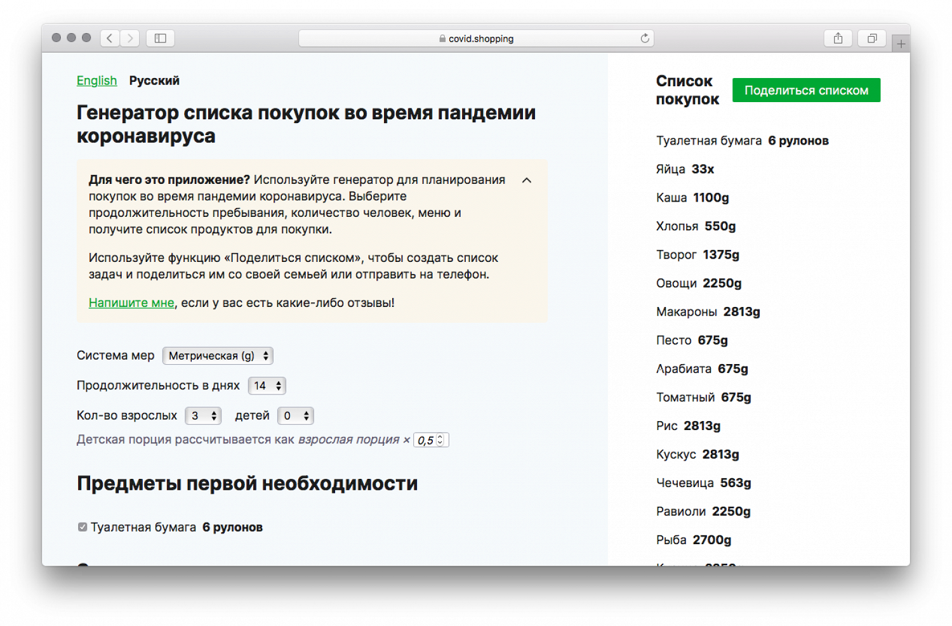Click the 'Макароны 2813g' list entry

[x=708, y=311]
